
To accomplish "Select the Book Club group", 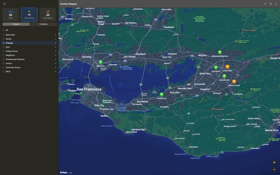I will [x=29, y=35].
